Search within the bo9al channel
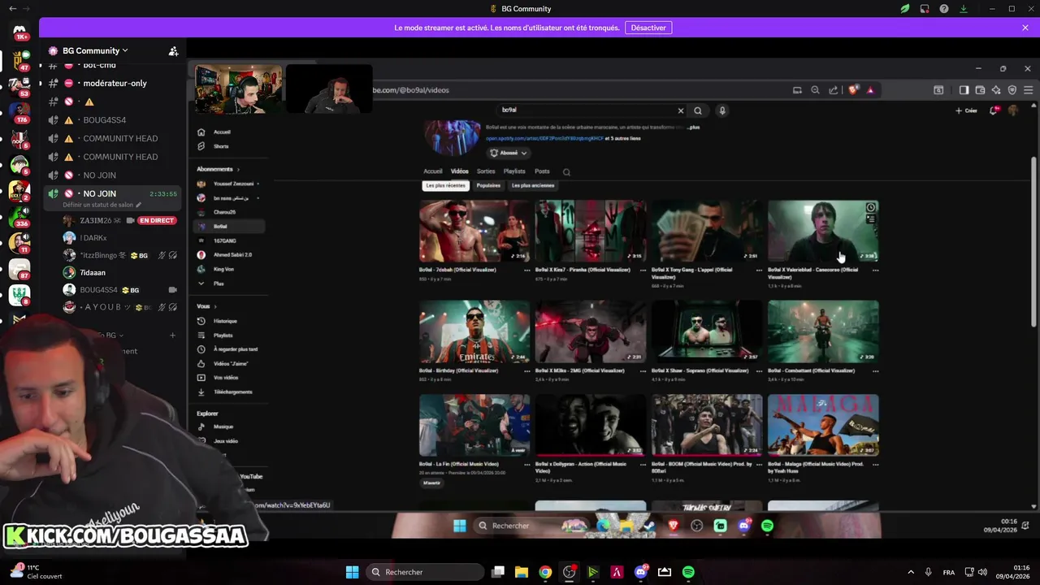Screen dimensions: 1040x585 point(566,172)
